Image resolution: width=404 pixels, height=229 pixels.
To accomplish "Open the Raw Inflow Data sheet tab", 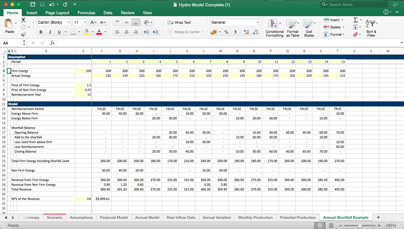I will coord(181,217).
